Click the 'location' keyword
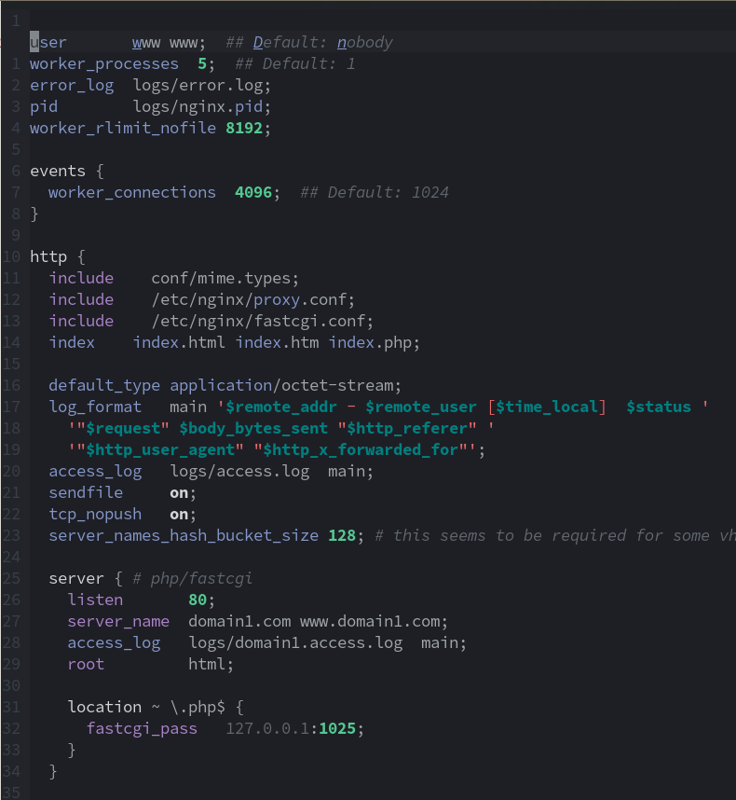This screenshot has width=736, height=800. (x=104, y=707)
